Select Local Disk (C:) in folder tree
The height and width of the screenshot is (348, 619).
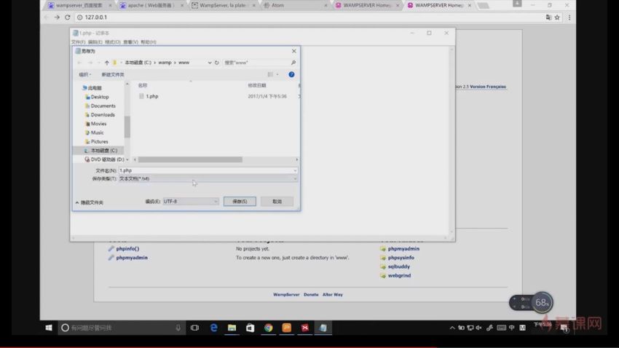coord(104,151)
